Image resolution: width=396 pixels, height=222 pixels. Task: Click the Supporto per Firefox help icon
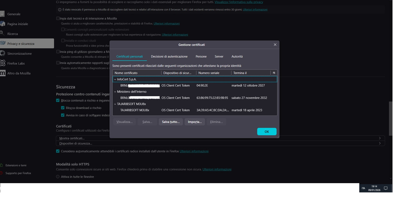2,173
